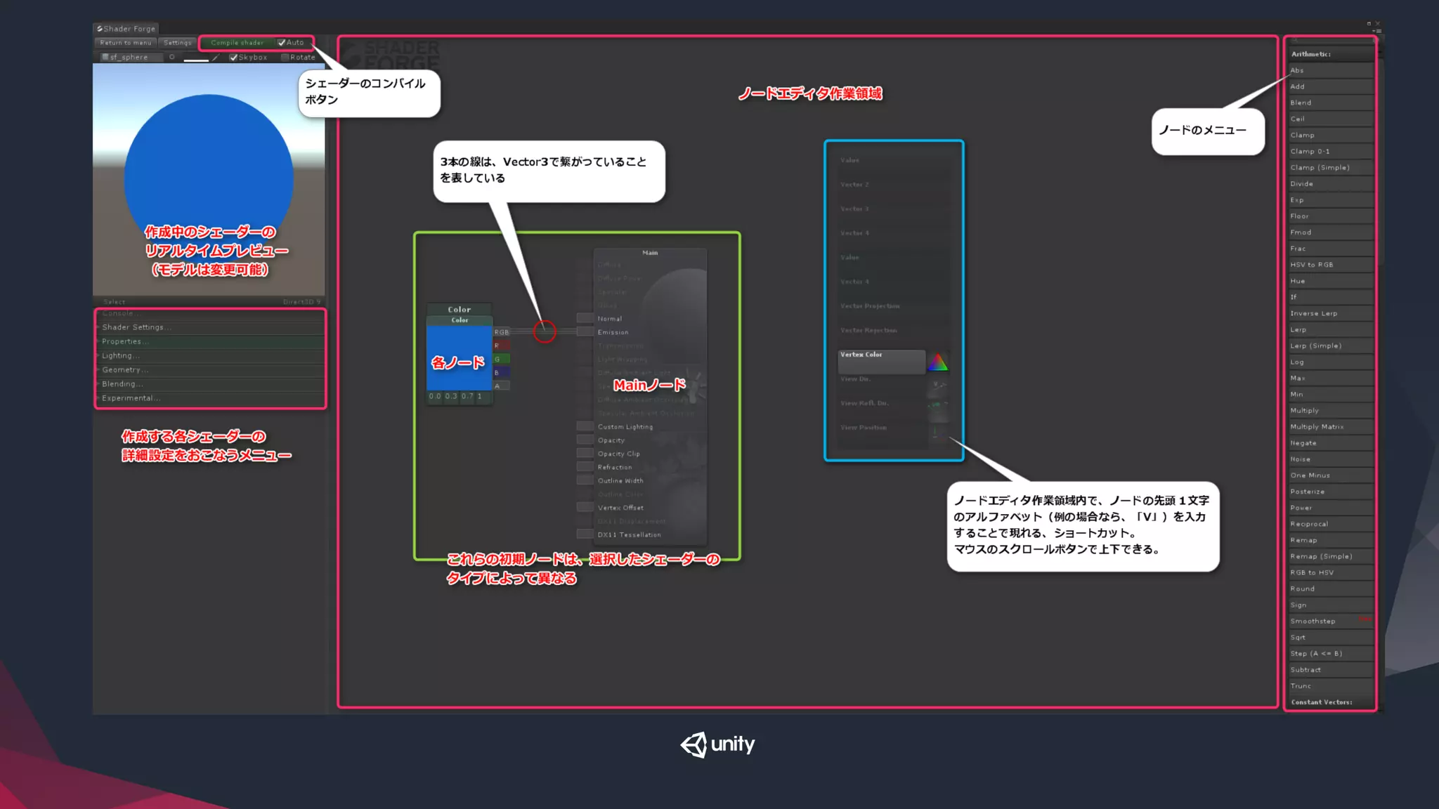Image resolution: width=1439 pixels, height=809 pixels.
Task: Click the Return to menu button
Action: coord(125,43)
